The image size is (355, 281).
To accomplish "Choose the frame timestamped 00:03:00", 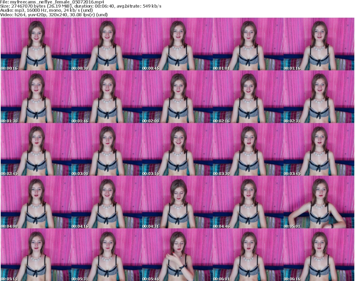I will [107, 150].
